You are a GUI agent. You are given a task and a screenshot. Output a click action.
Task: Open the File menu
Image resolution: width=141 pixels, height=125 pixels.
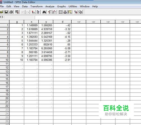click(2, 6)
